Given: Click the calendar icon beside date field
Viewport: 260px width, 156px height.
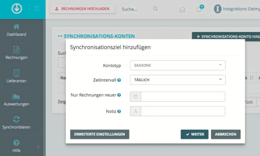Looking at the screenshot, I should coord(135,97).
